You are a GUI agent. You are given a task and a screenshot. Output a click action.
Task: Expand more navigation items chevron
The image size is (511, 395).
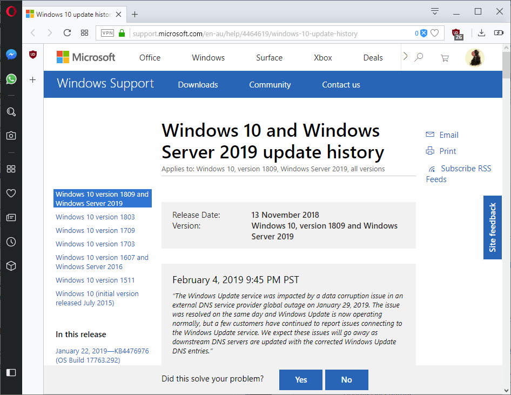405,56
